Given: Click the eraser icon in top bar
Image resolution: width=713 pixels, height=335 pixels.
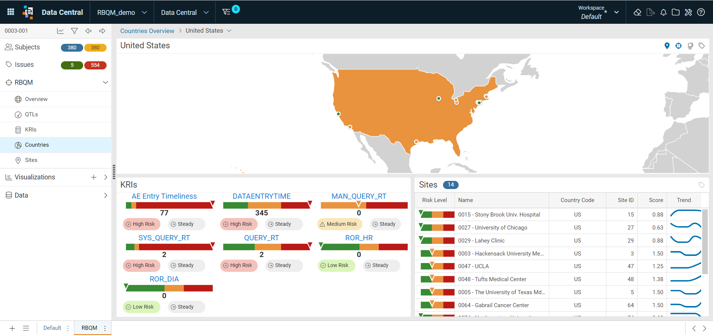Looking at the screenshot, I should [637, 12].
